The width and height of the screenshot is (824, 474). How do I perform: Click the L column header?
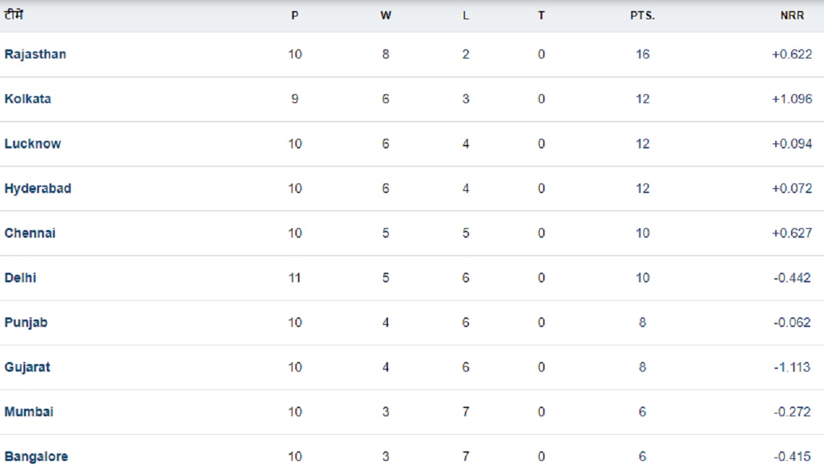tap(466, 16)
